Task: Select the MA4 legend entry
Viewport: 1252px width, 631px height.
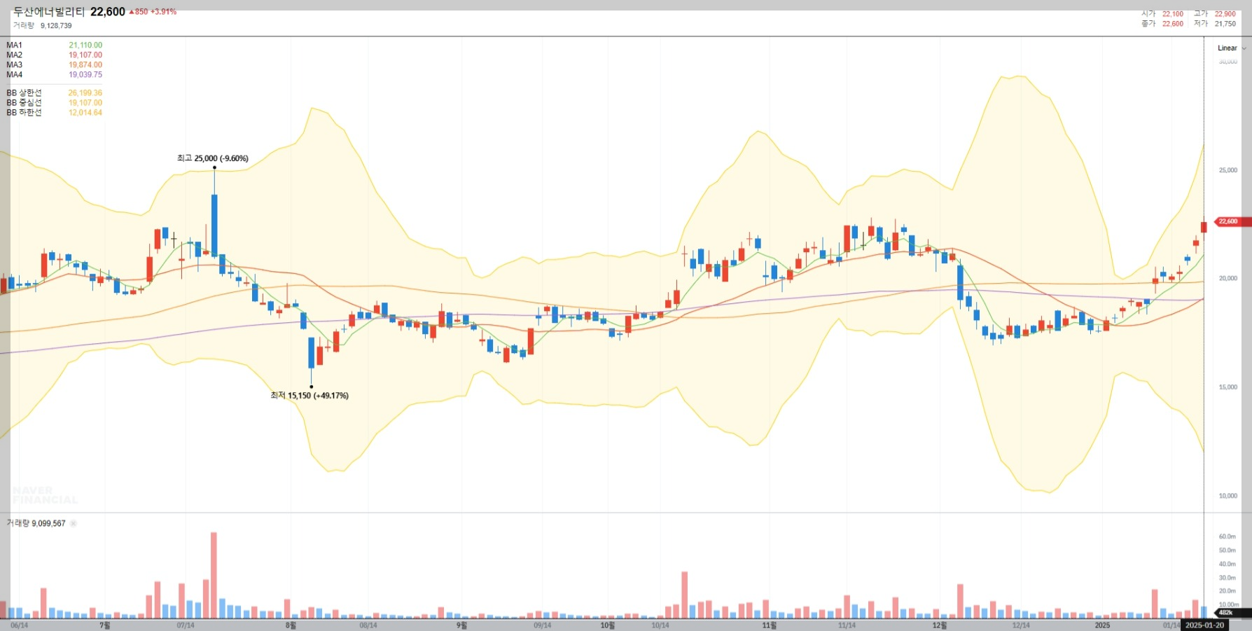Action: 54,74
